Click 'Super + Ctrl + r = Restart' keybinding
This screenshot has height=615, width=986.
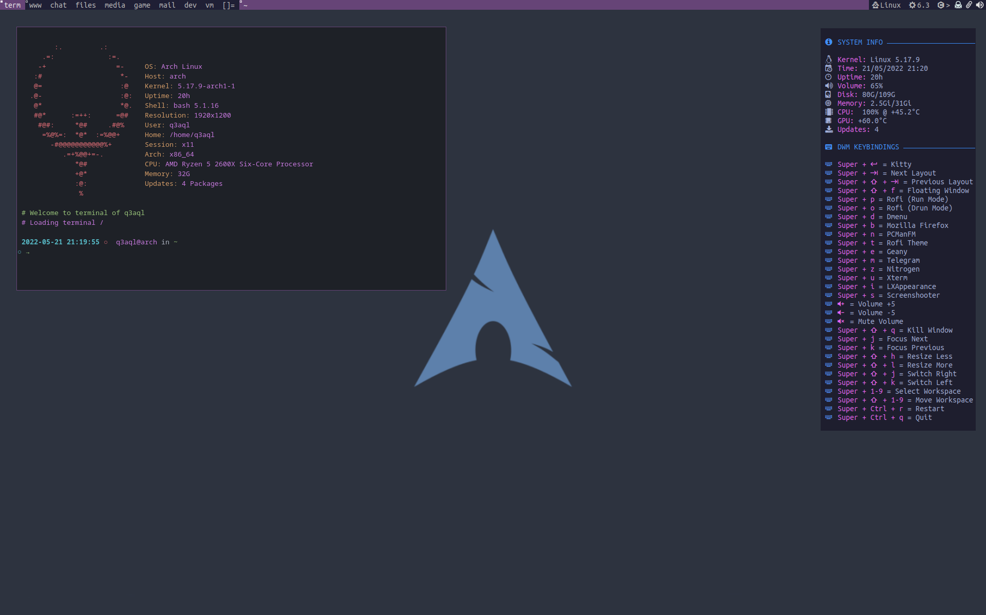pyautogui.click(x=891, y=409)
